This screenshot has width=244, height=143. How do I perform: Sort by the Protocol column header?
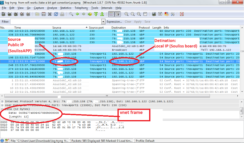click(145, 27)
